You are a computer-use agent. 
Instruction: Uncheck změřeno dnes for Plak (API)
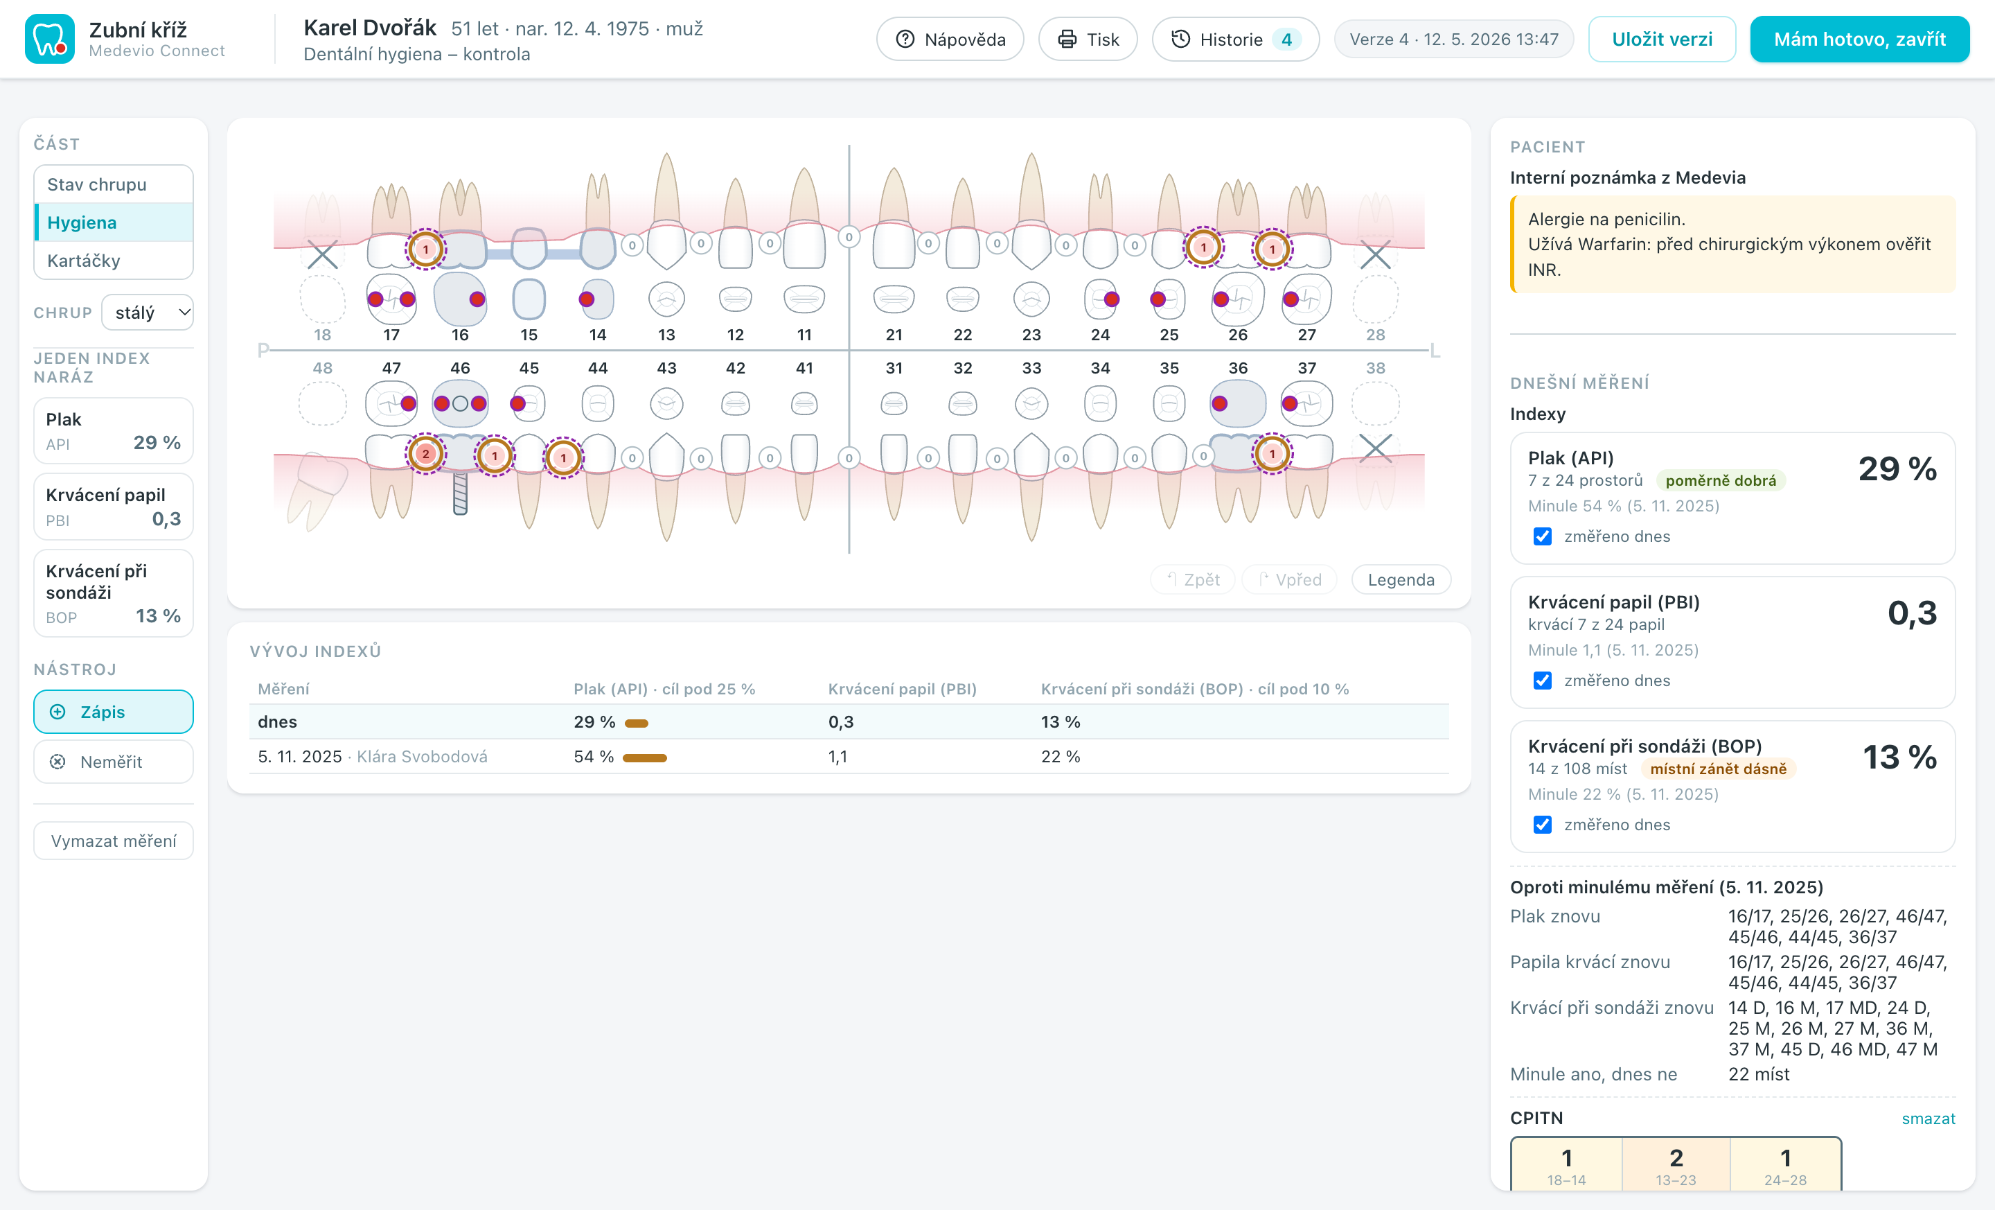(x=1543, y=536)
